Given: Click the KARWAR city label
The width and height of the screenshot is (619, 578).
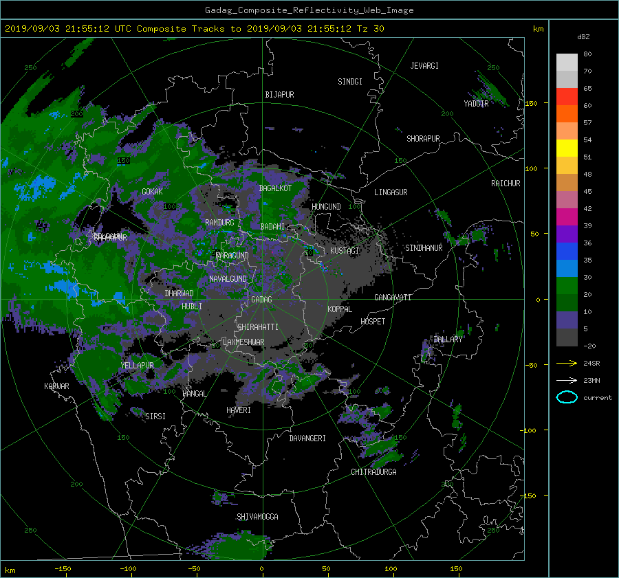Looking at the screenshot, I should (57, 386).
